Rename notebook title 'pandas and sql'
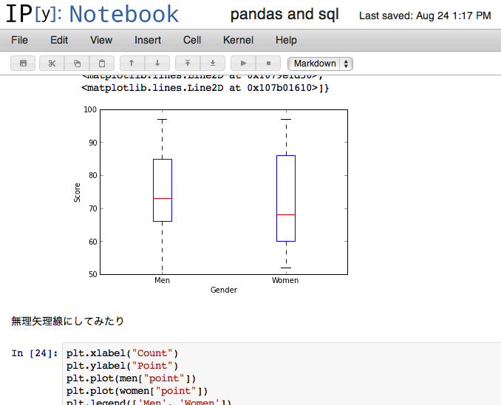 284,14
